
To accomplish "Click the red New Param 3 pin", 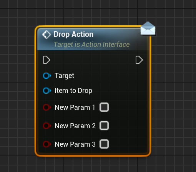I will click(47, 144).
